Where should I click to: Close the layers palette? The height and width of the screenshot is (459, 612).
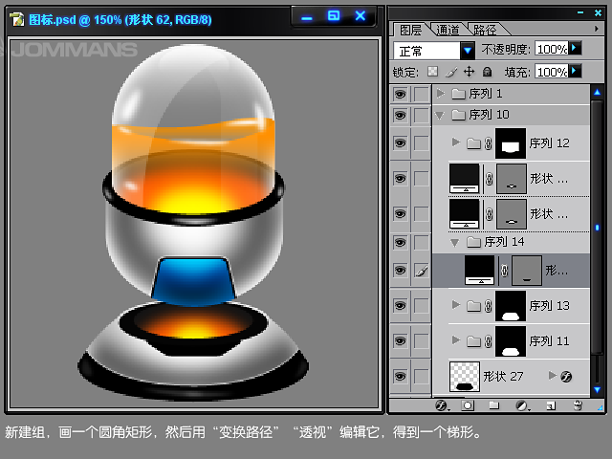tap(598, 12)
